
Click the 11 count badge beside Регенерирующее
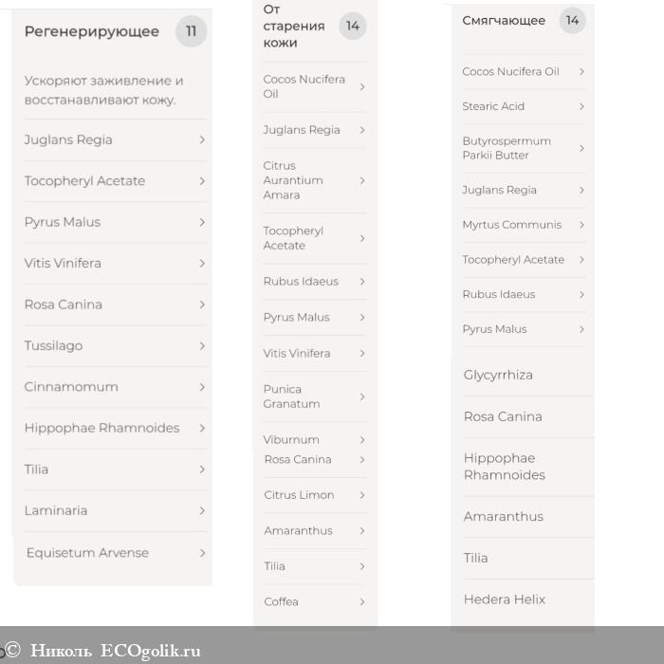pos(191,31)
